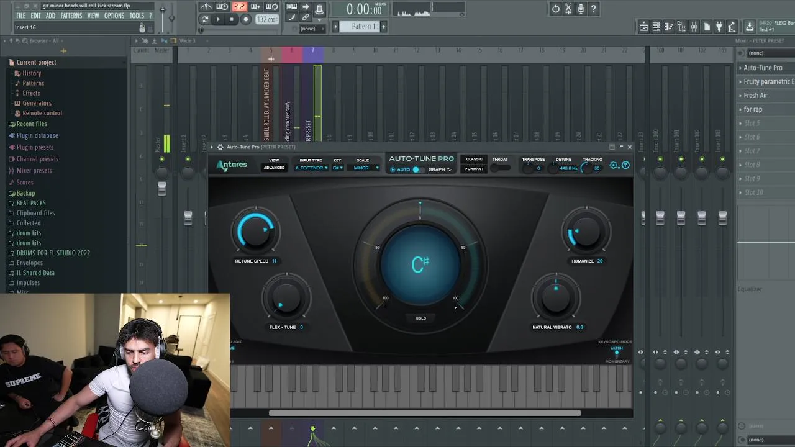Expand Plugin presets in browser
The image size is (795, 447).
point(35,147)
